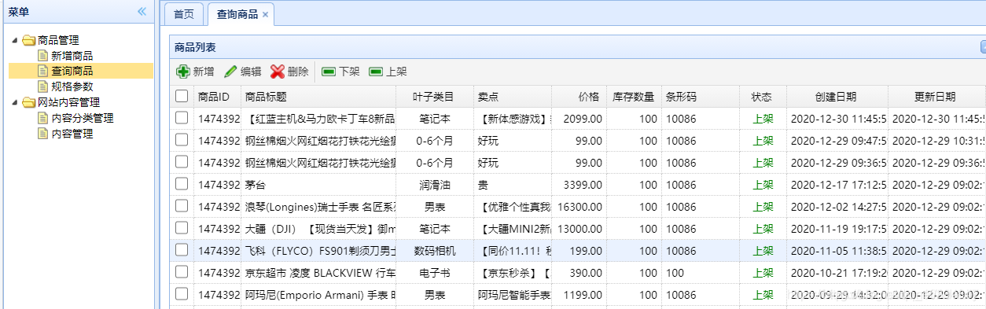Click the 润滑油 category cell

point(435,185)
